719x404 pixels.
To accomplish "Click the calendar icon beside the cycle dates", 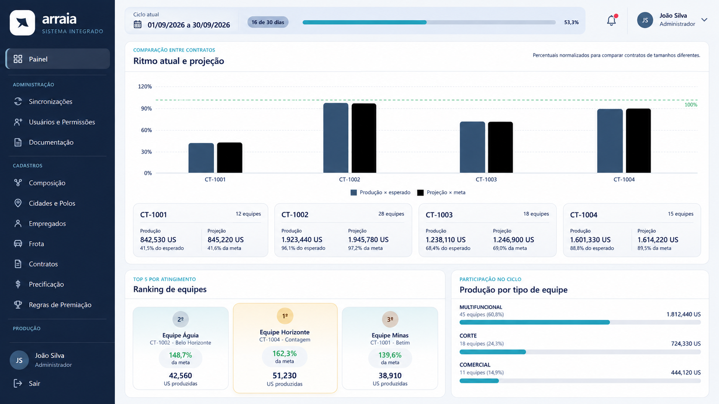I will coord(138,24).
